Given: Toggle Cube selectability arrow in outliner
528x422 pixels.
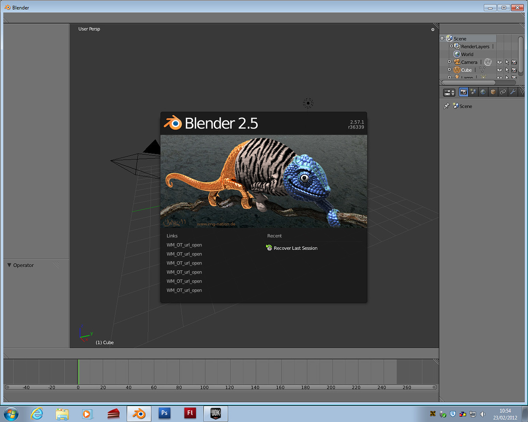Looking at the screenshot, I should point(507,70).
